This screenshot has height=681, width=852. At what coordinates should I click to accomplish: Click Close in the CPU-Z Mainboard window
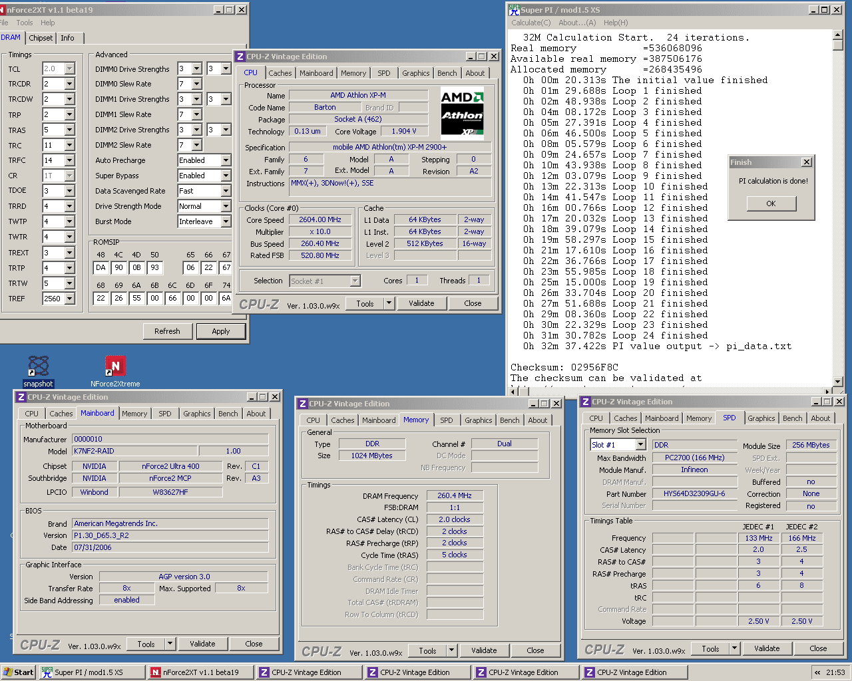tap(254, 644)
